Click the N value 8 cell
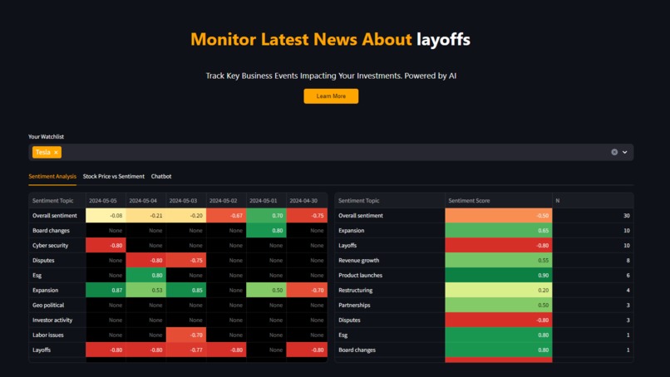670x377 pixels. coord(593,261)
